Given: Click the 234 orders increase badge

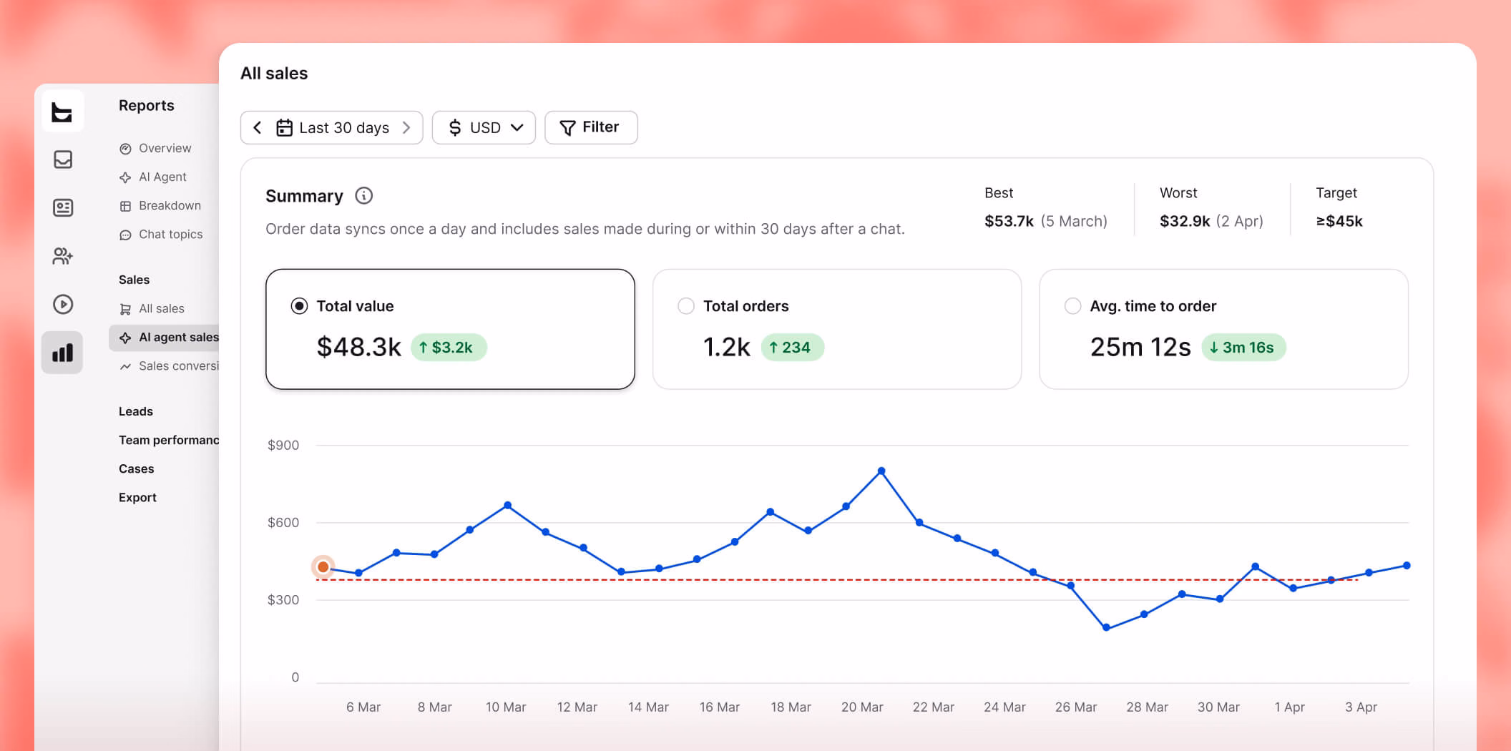Looking at the screenshot, I should tap(793, 347).
